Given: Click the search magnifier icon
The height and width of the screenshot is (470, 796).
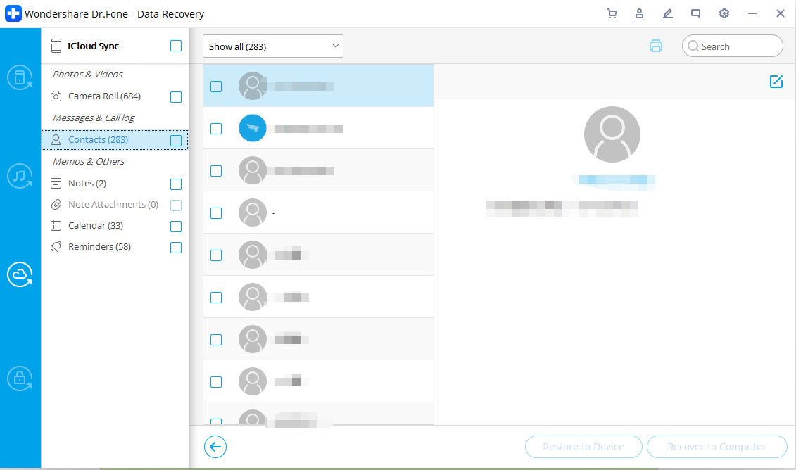Looking at the screenshot, I should click(x=693, y=46).
